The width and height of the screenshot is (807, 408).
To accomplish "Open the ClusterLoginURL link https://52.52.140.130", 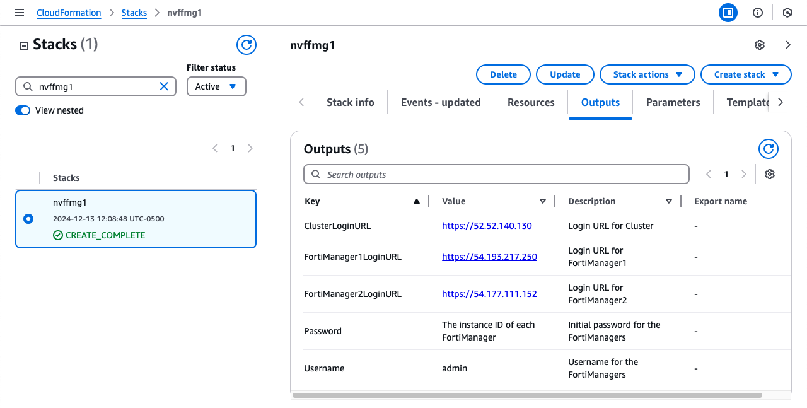I will tap(487, 226).
